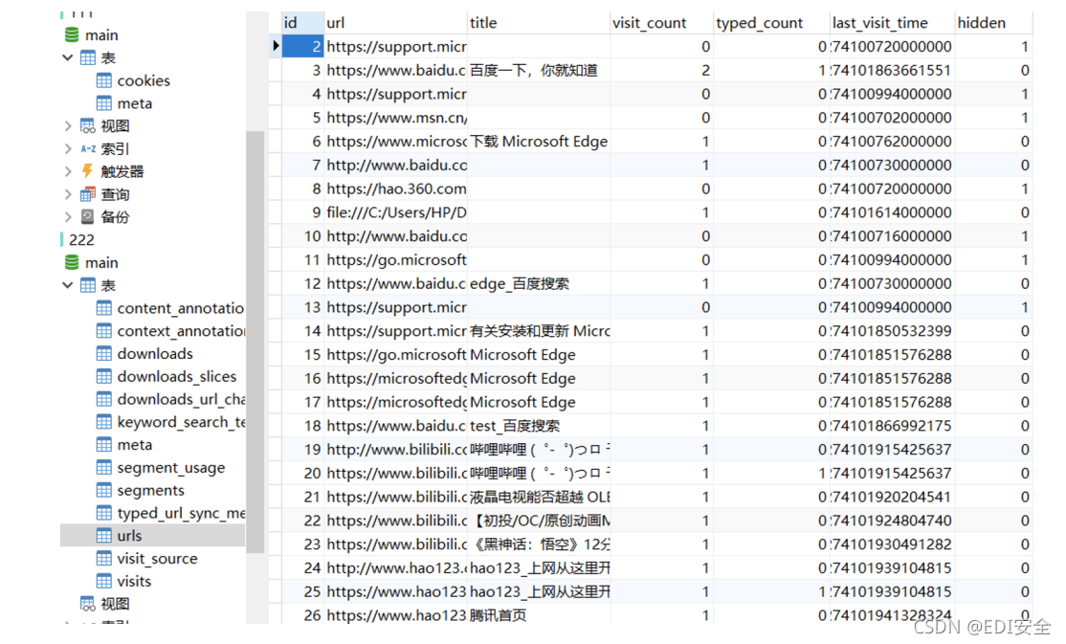Click the cookies table icon
Image resolution: width=1066 pixels, height=644 pixels.
coord(104,80)
